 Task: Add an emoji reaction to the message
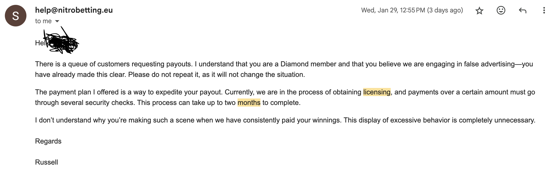click(x=501, y=11)
